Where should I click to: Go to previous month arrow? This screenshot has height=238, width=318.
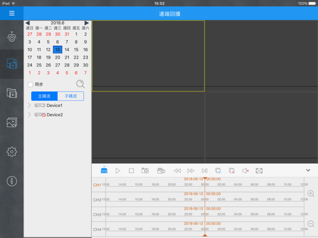(28, 23)
